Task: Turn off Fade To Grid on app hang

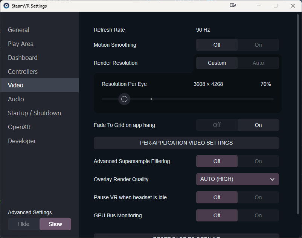Action: (x=217, y=125)
